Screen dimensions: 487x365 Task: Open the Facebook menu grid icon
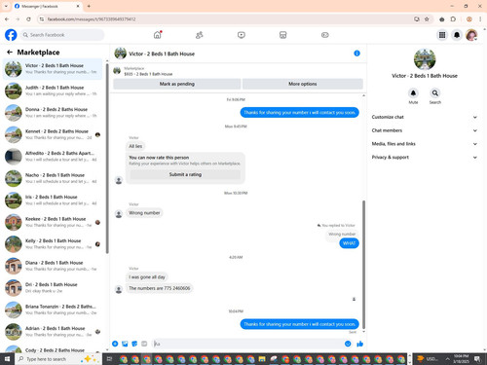point(442,35)
